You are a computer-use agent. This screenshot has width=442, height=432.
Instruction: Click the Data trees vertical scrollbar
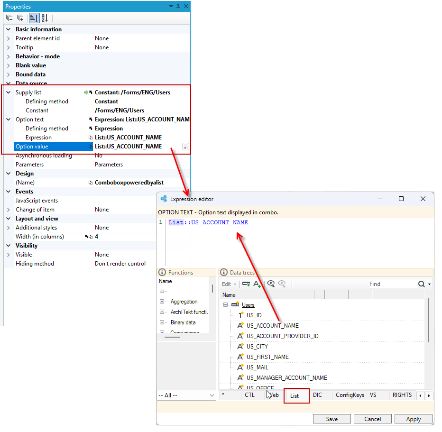coord(428,321)
